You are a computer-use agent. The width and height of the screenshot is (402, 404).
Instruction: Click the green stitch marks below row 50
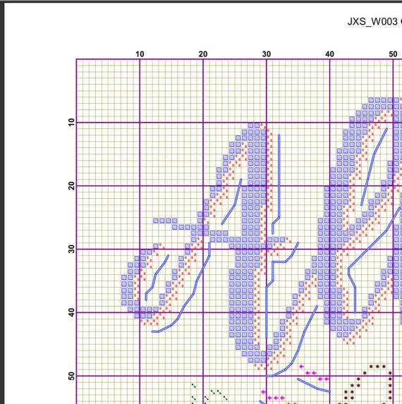(x=209, y=393)
